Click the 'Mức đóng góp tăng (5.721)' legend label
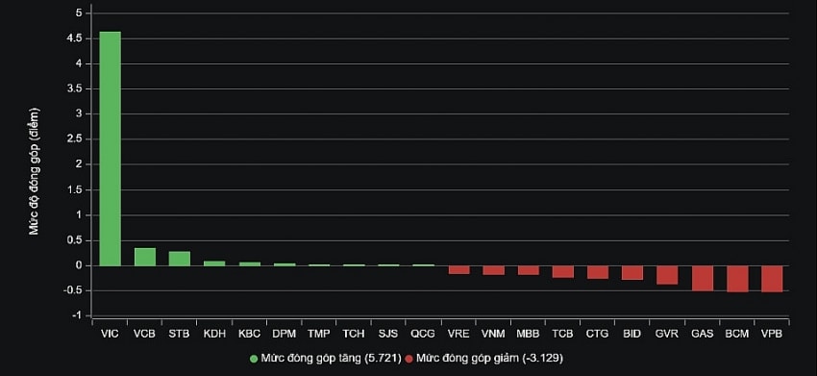Screen dimensions: 817x376 332,359
